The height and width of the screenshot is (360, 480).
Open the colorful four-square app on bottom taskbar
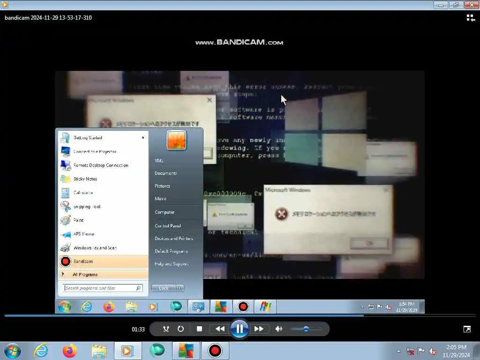click(186, 351)
